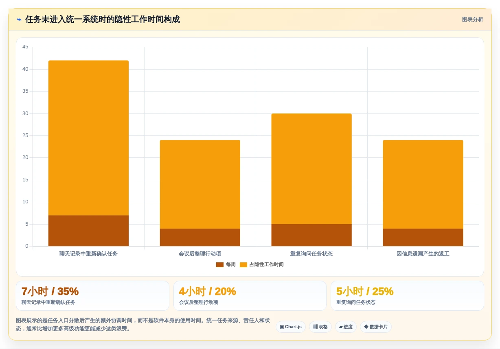Toggle the 每周 legend entry

[x=226, y=264]
